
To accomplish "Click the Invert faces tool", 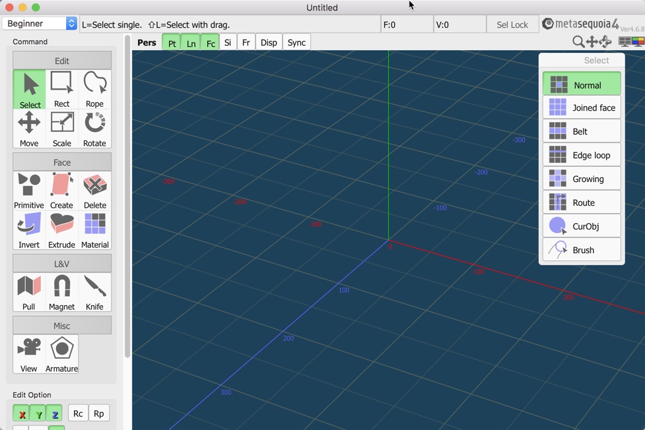I will click(28, 228).
